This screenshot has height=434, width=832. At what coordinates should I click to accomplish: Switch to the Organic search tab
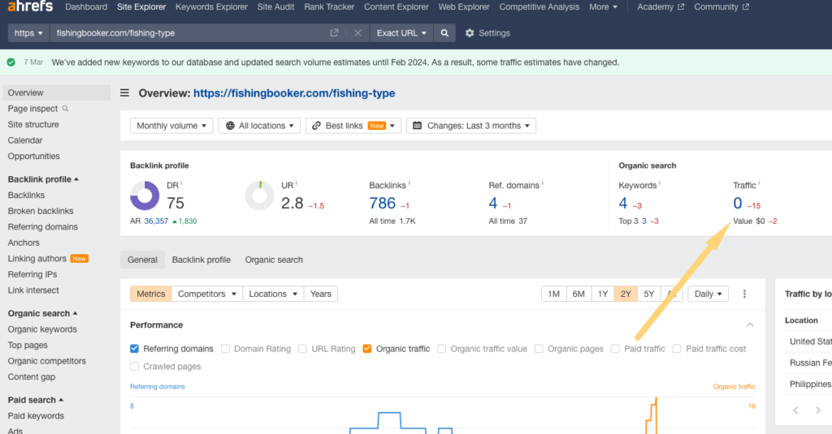point(274,260)
